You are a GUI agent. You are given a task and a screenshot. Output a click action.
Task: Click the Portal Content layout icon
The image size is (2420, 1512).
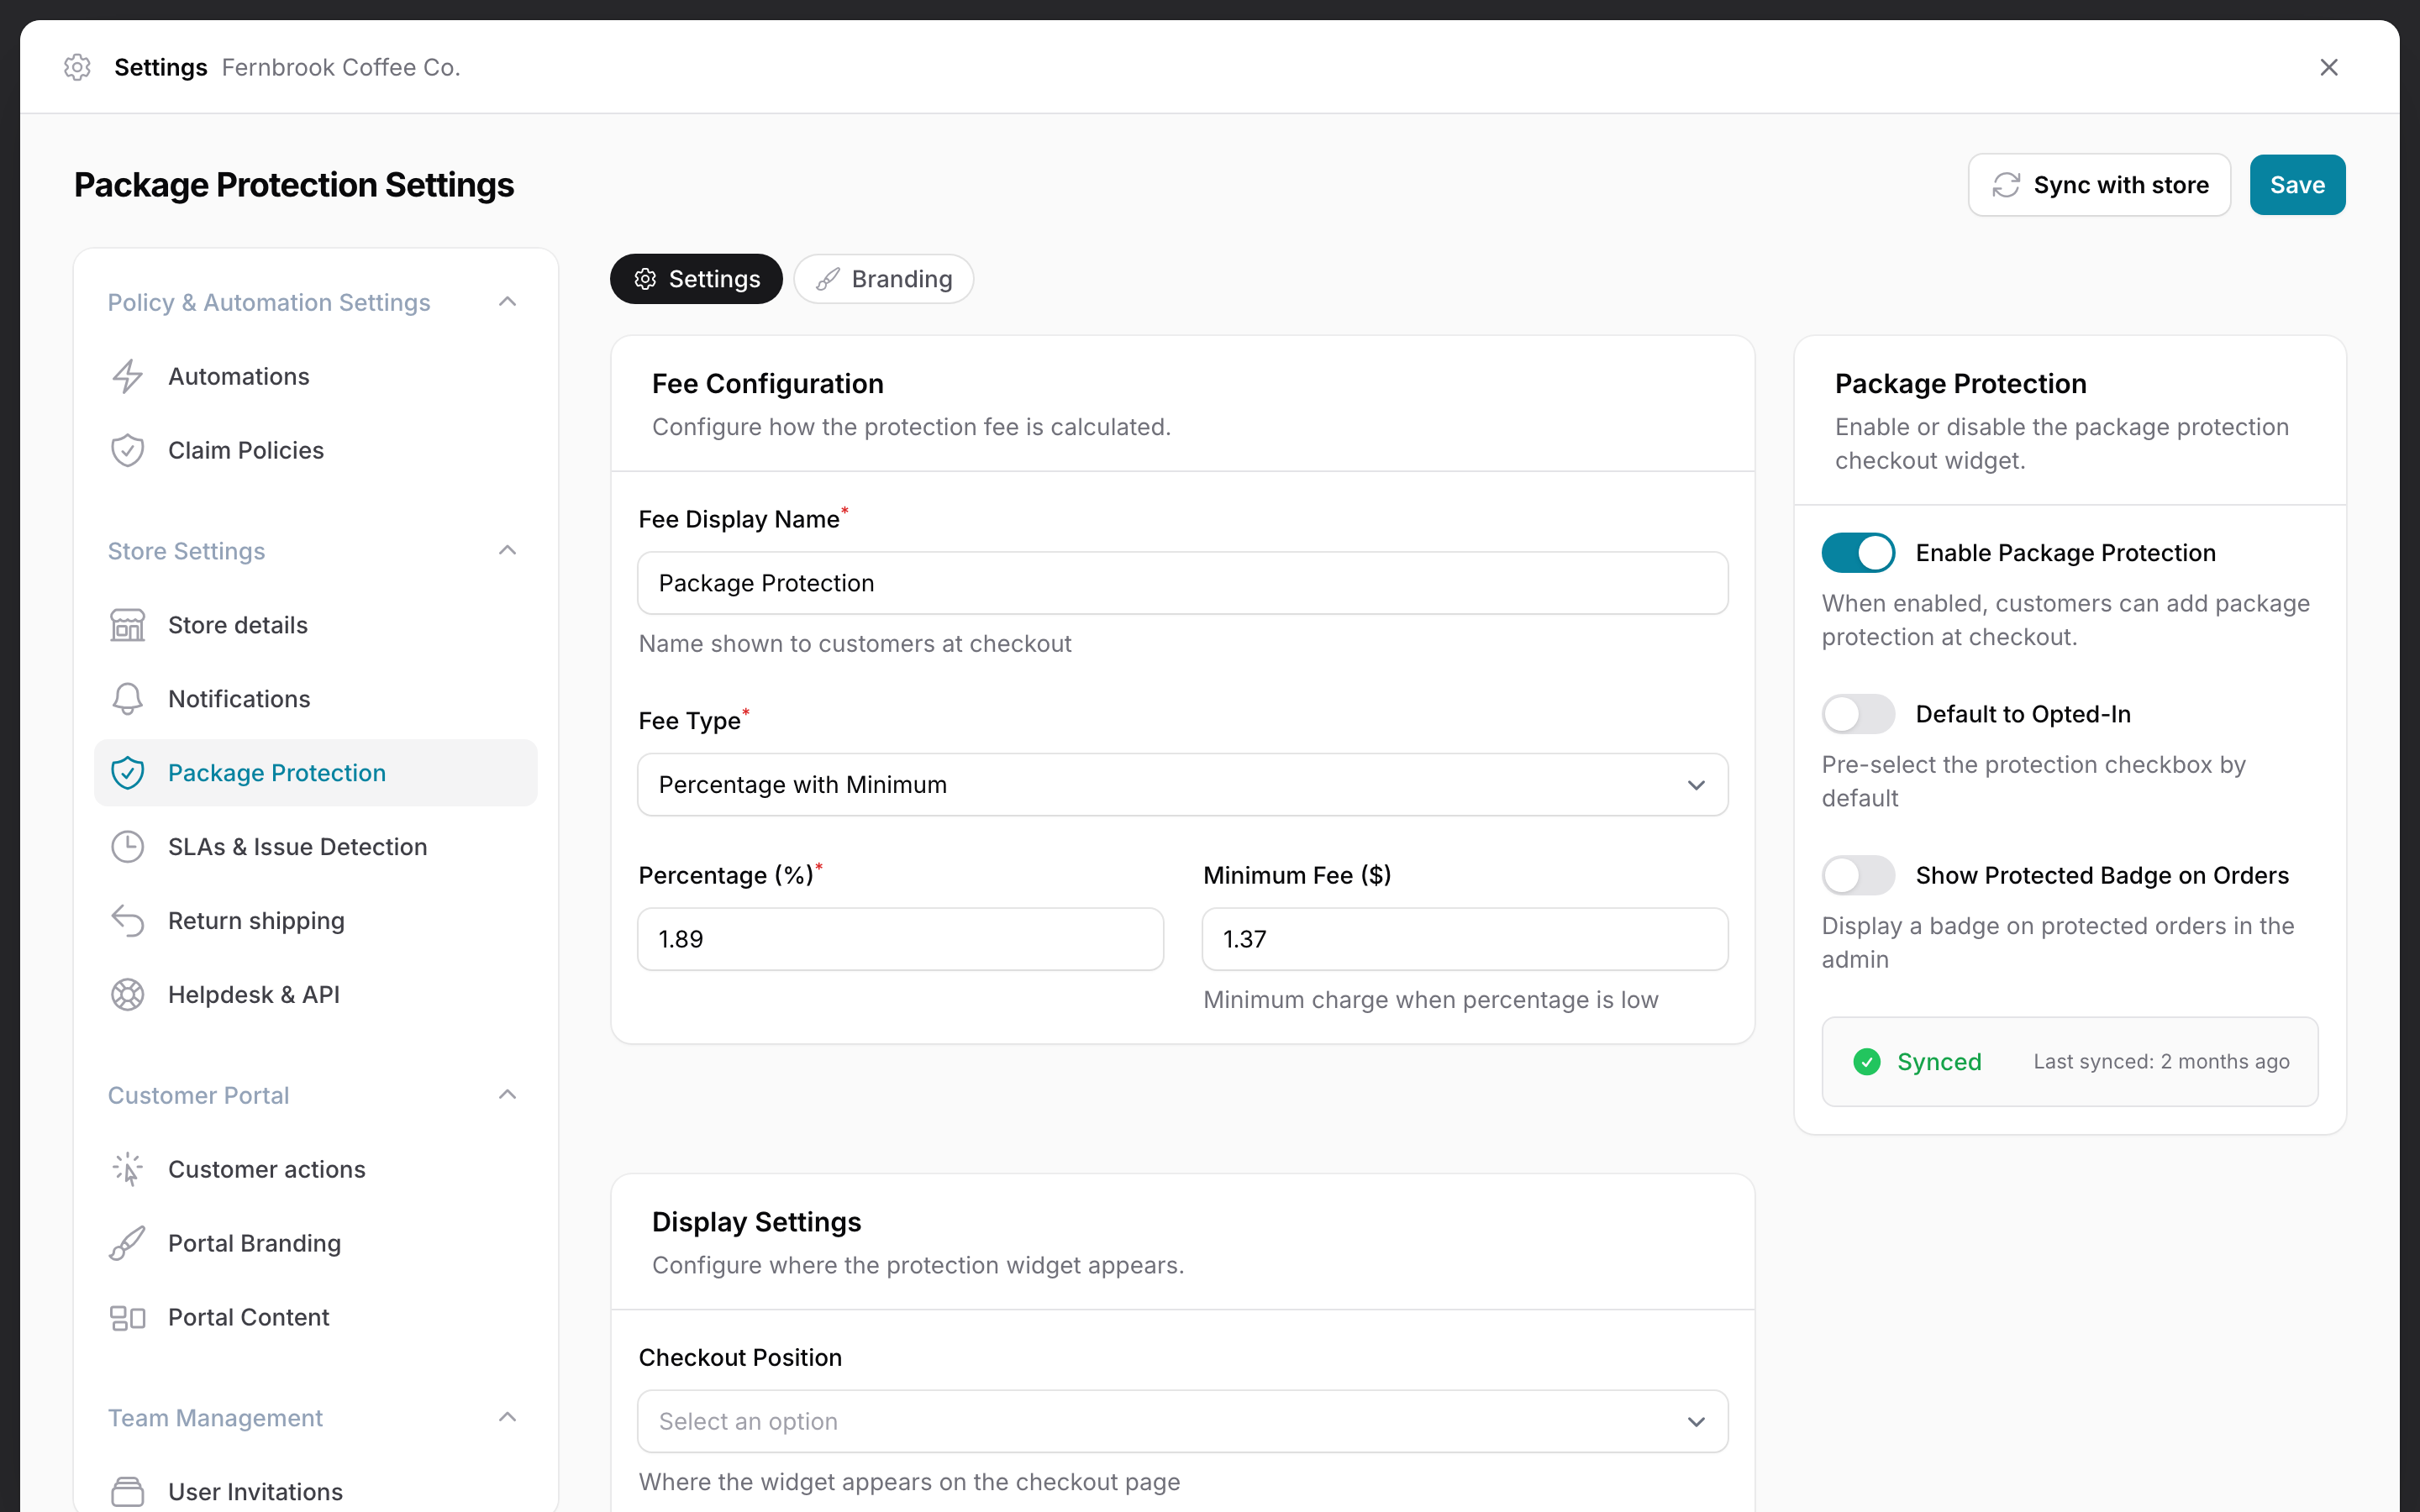coord(127,1318)
